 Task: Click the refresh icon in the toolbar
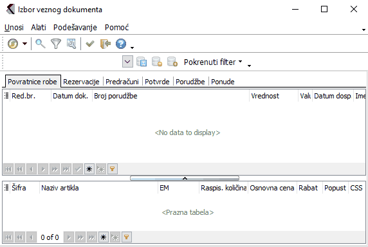tap(13, 44)
